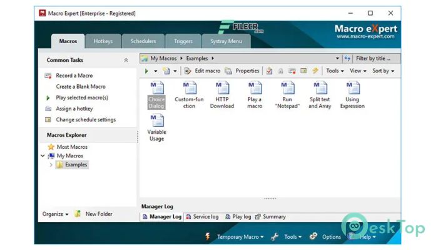Click the lightning icon beside Temporary Macro
The height and width of the screenshot is (250, 438).
[208, 237]
